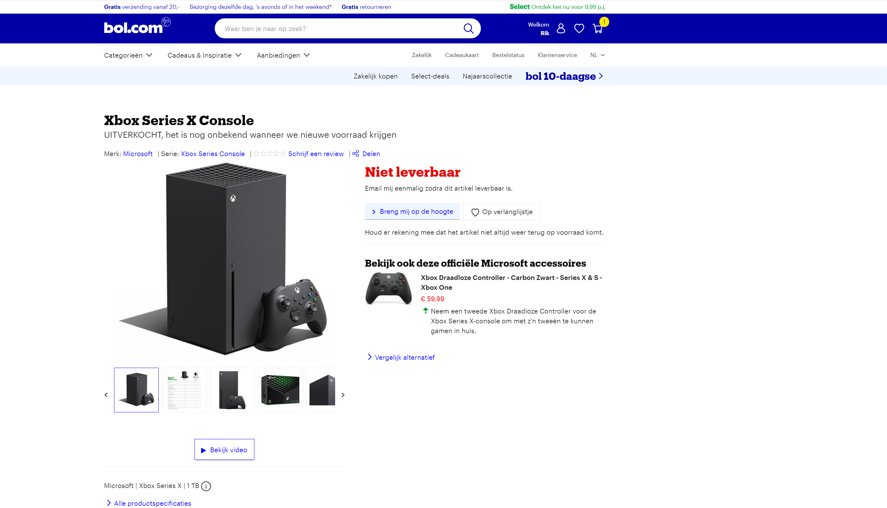887x508 pixels.
Task: Click the search magnifier icon
Action: [468, 28]
